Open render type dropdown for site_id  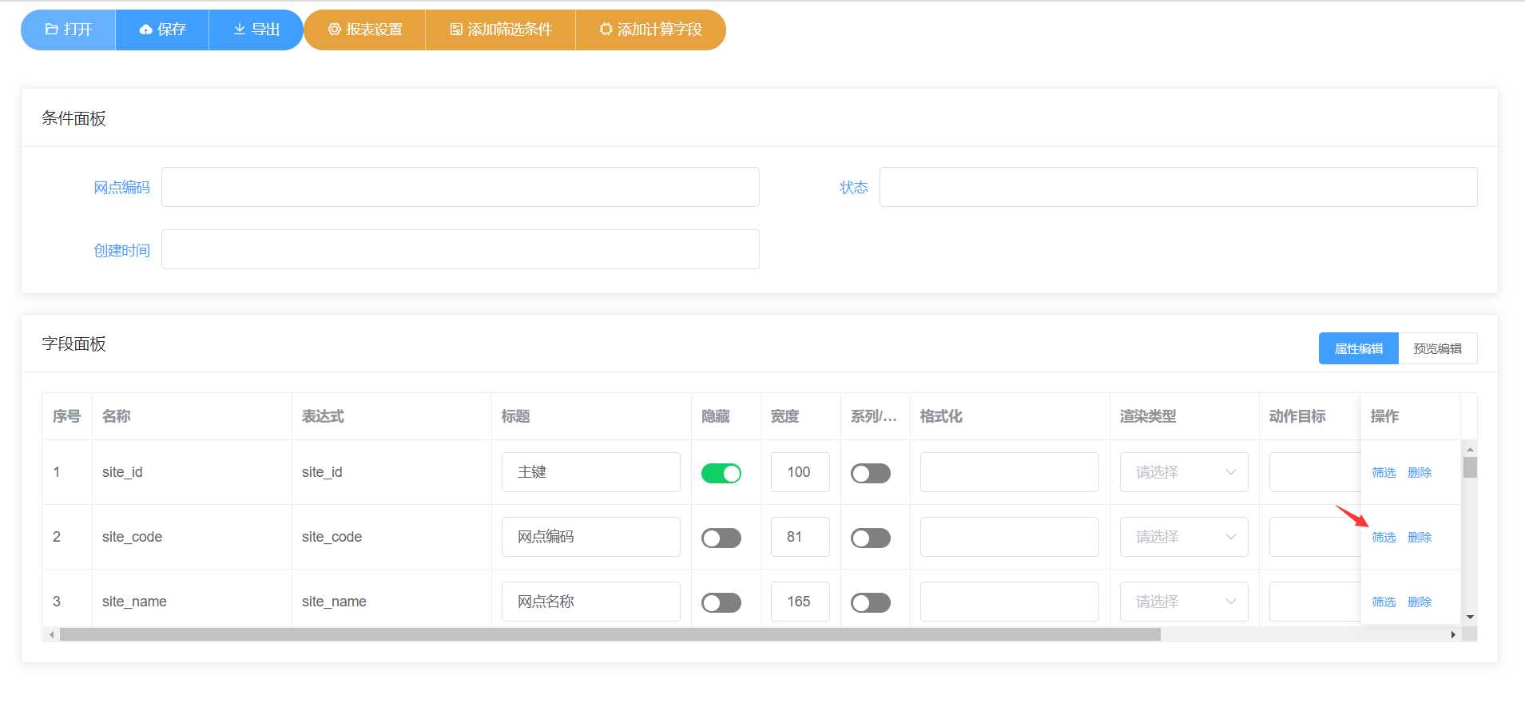coord(1184,472)
